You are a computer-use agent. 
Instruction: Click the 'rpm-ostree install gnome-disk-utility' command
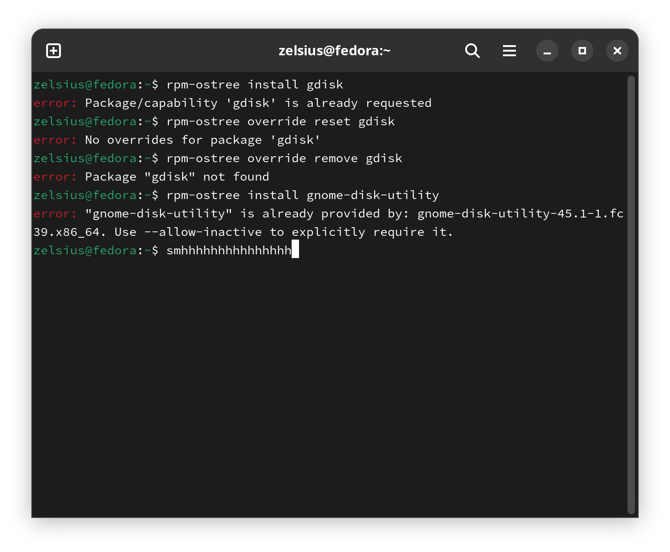click(x=303, y=195)
